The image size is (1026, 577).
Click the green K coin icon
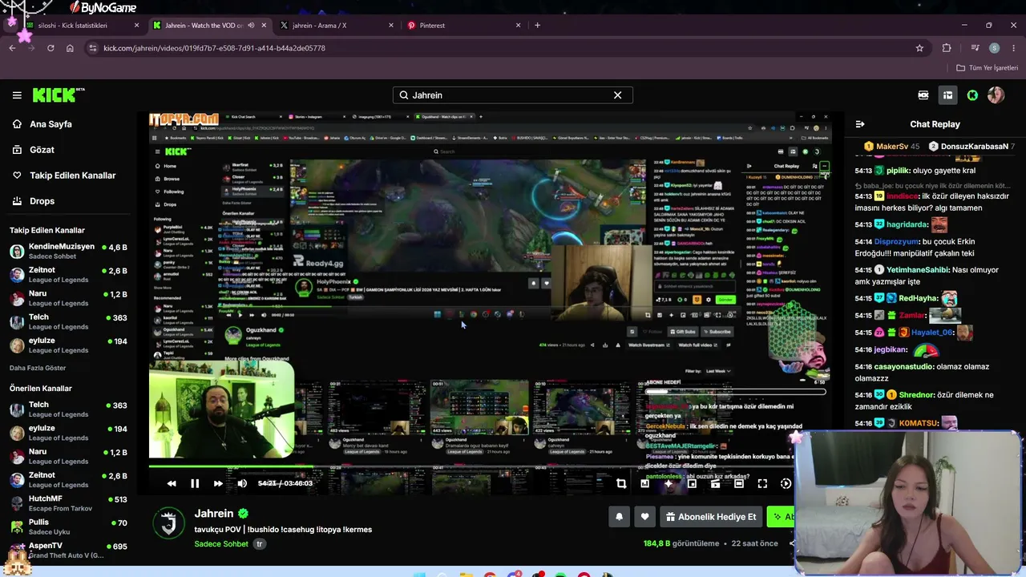click(972, 95)
